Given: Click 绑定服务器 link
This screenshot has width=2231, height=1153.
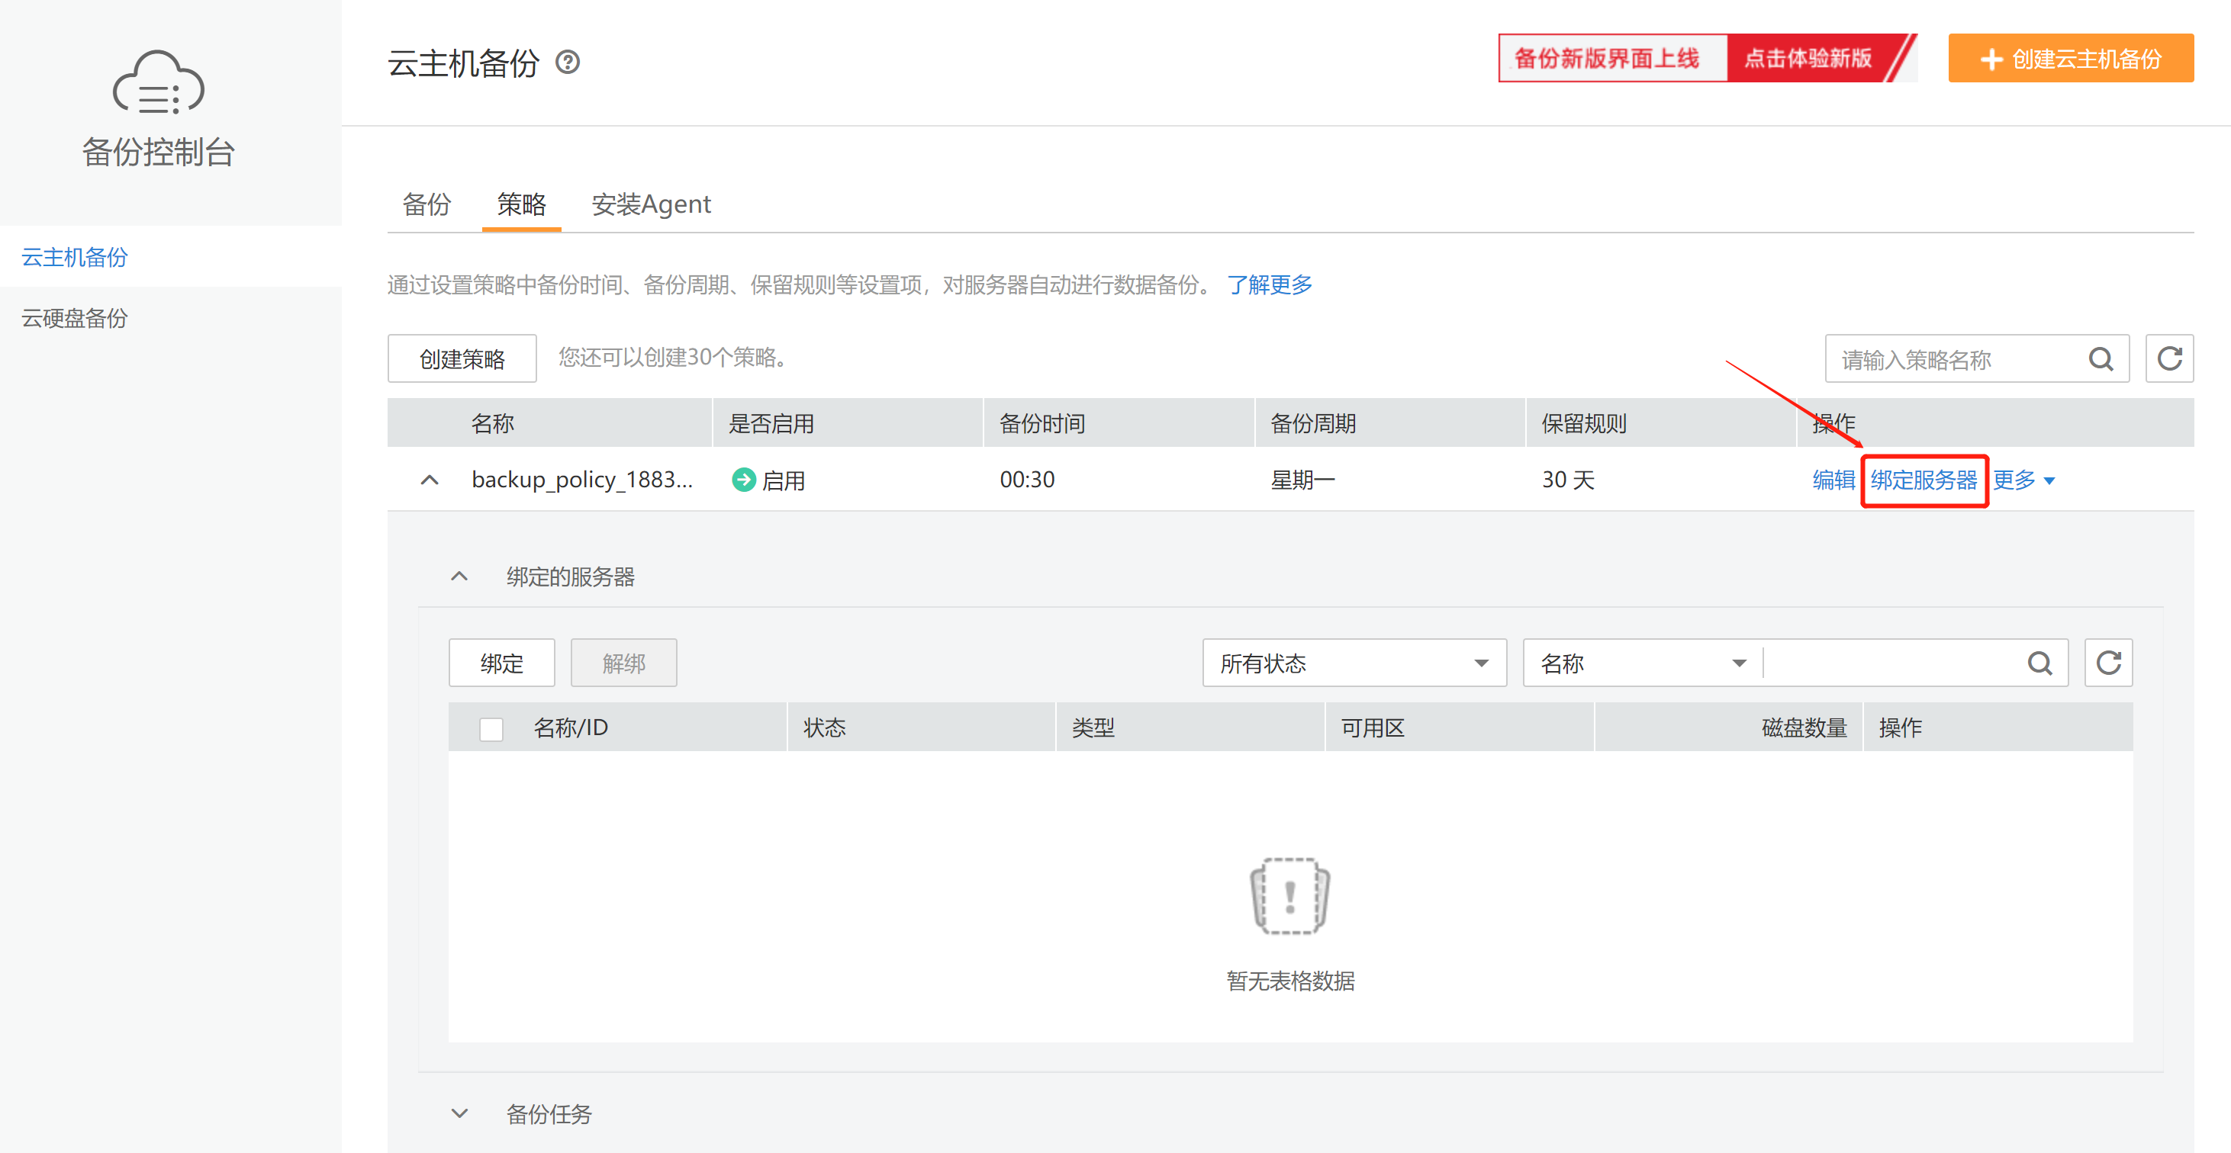Looking at the screenshot, I should point(1924,480).
